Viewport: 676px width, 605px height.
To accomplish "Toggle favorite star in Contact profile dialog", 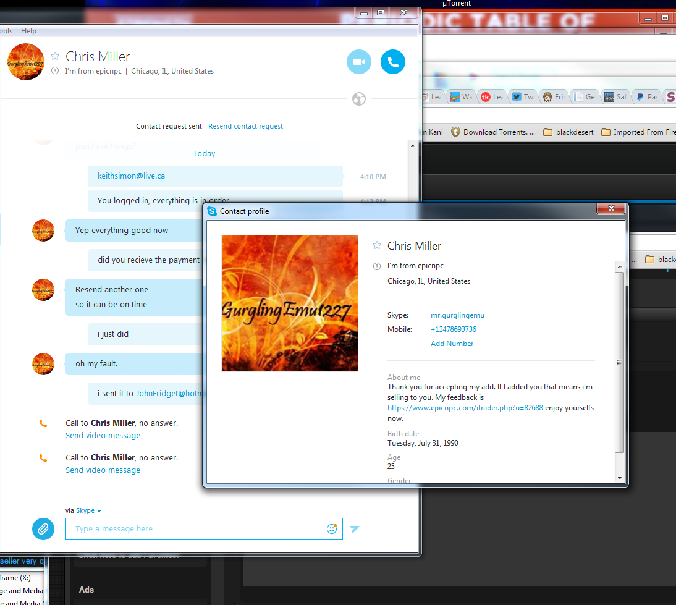I will coord(377,245).
